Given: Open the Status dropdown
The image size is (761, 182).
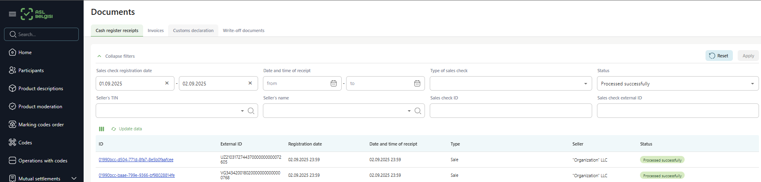Looking at the screenshot, I should [x=752, y=84].
